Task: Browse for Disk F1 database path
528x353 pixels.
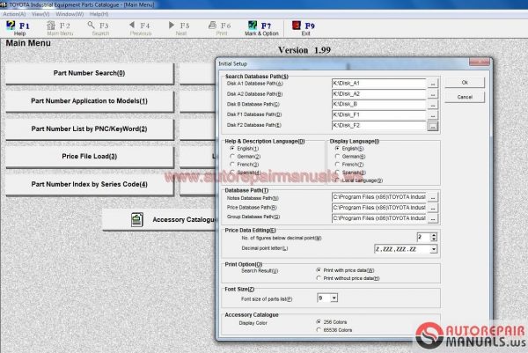Action: [x=433, y=114]
